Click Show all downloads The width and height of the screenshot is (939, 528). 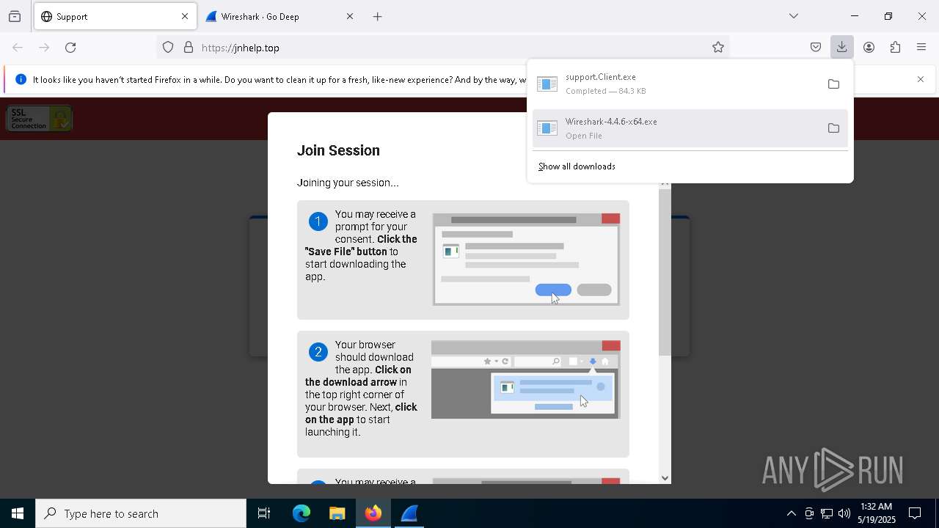pos(577,166)
